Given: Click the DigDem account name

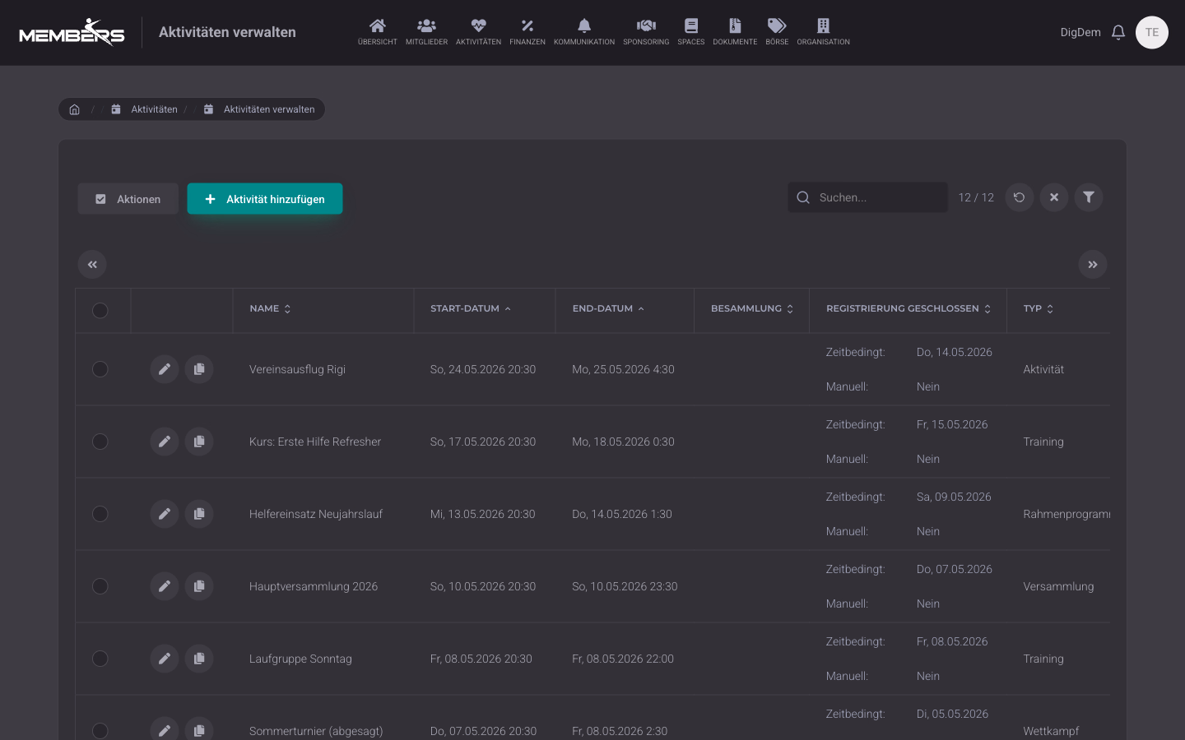Looking at the screenshot, I should click(x=1080, y=32).
